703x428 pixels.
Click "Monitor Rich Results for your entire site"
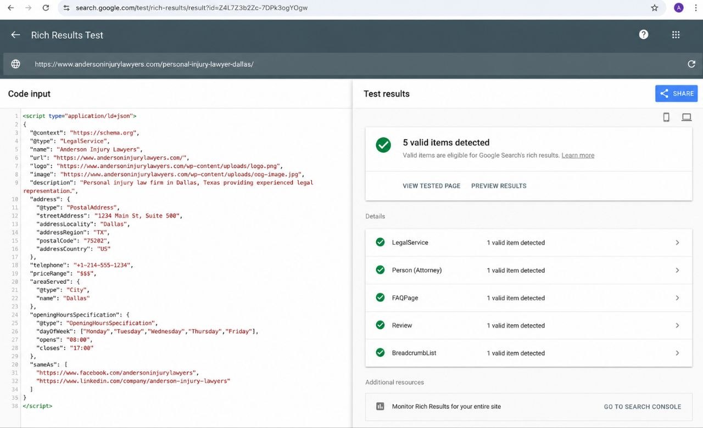(447, 407)
